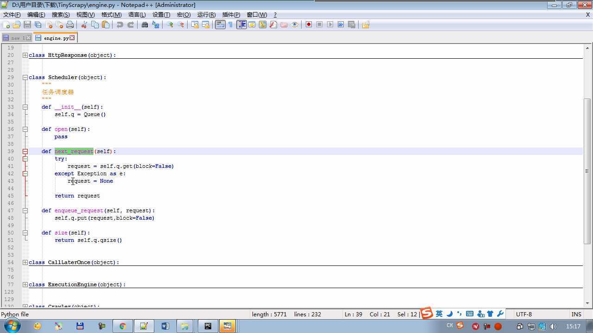Viewport: 593px width, 333px height.
Task: Open the Replace dialog icon
Action: [x=155, y=25]
